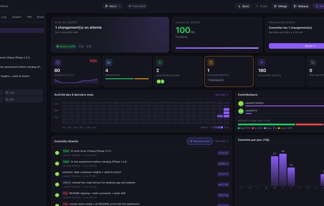The width and height of the screenshot is (324, 206).
Task: Click the repository health progress bar
Action: pyautogui.click(x=217, y=48)
